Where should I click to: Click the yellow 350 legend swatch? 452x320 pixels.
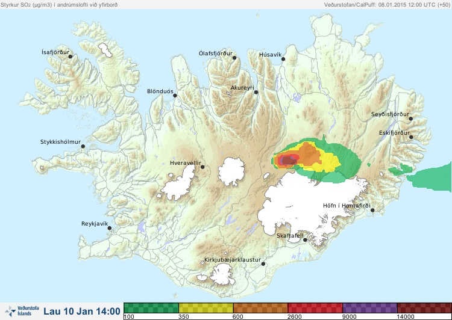click(206, 308)
